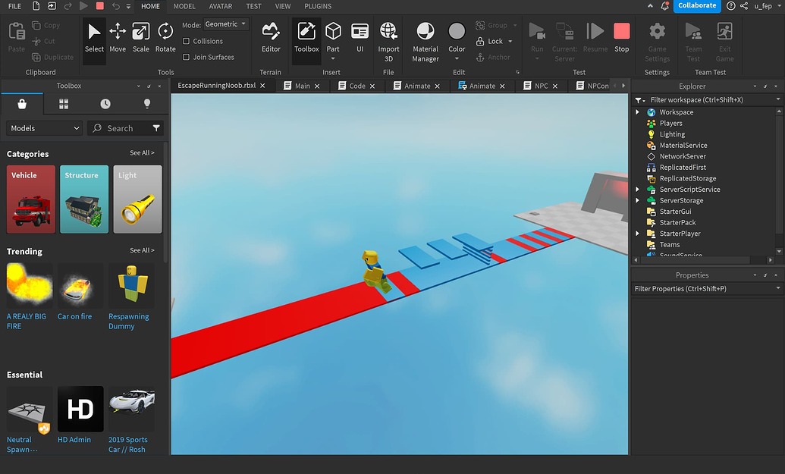Click the Team Test icon
This screenshot has height=474, width=785.
(x=693, y=31)
